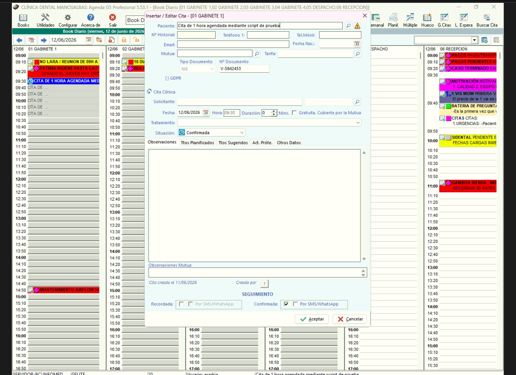This screenshot has width=516, height=375.
Task: Open the Act. Próte. tab
Action: (262, 143)
